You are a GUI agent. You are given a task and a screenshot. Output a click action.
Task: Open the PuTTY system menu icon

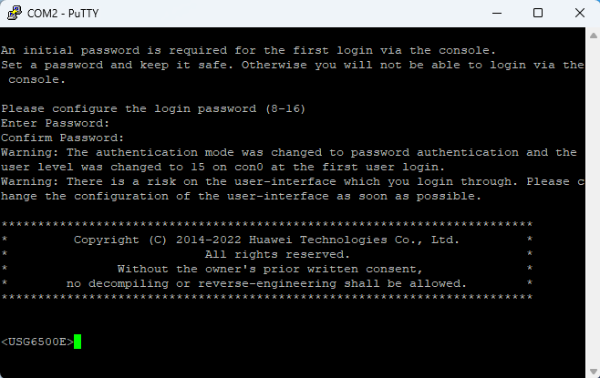pyautogui.click(x=15, y=13)
